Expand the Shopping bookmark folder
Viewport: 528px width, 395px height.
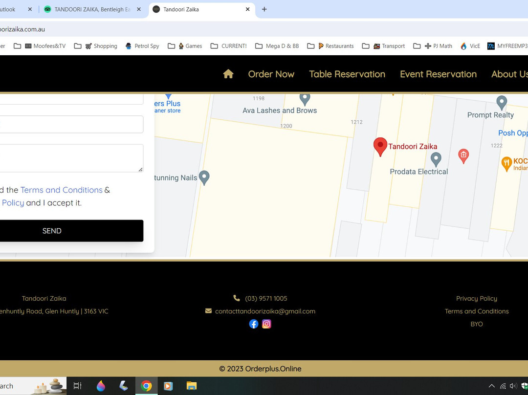point(96,46)
